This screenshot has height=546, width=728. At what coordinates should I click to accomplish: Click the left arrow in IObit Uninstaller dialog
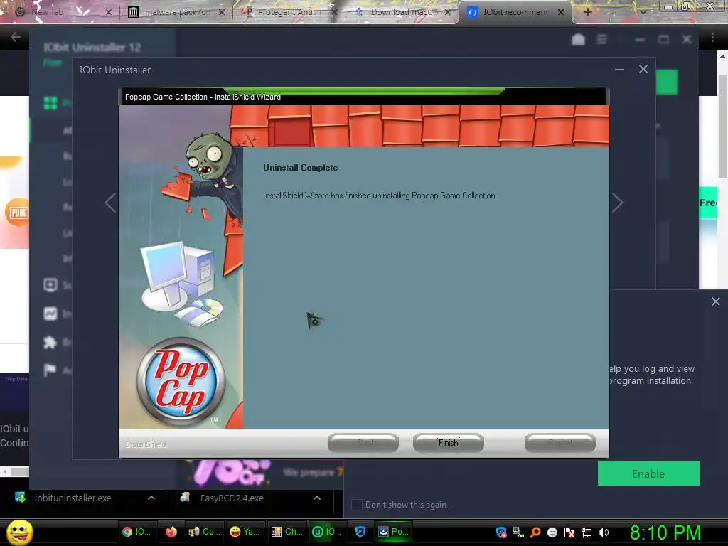(110, 203)
